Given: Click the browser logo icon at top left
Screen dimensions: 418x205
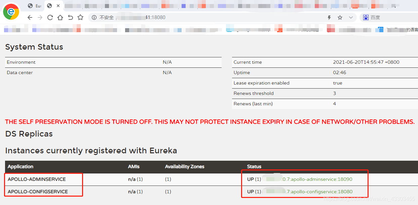Looking at the screenshot, I should click(x=11, y=12).
